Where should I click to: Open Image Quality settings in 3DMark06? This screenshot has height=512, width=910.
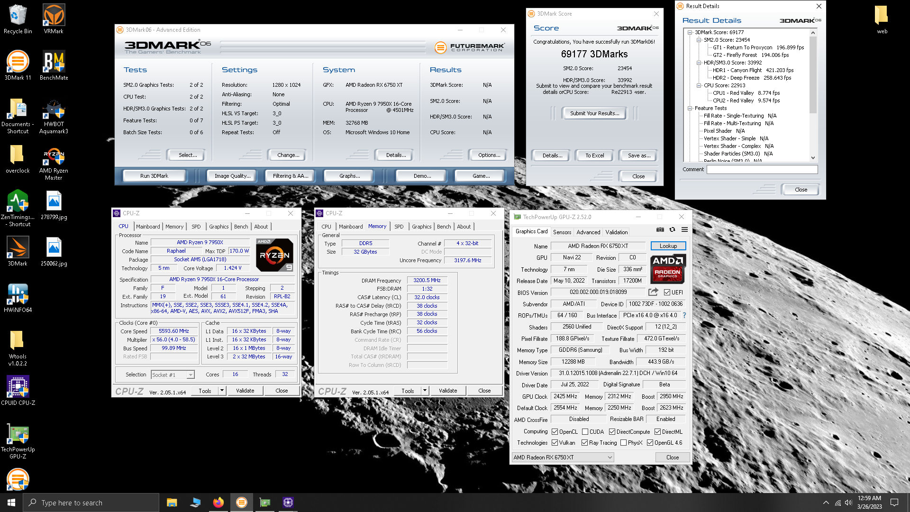232,176
